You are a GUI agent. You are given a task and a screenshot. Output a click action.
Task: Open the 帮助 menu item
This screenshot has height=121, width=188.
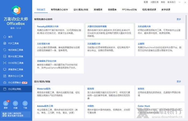click(163, 2)
